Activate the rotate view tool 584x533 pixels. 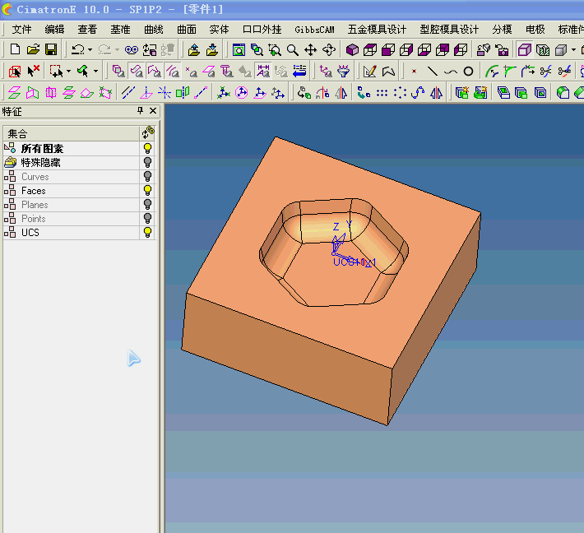329,49
